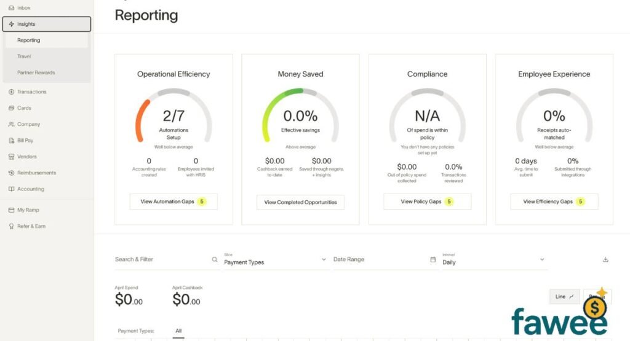The image size is (630, 341).
Task: Click the Transactions sidebar icon
Action: pos(11,92)
